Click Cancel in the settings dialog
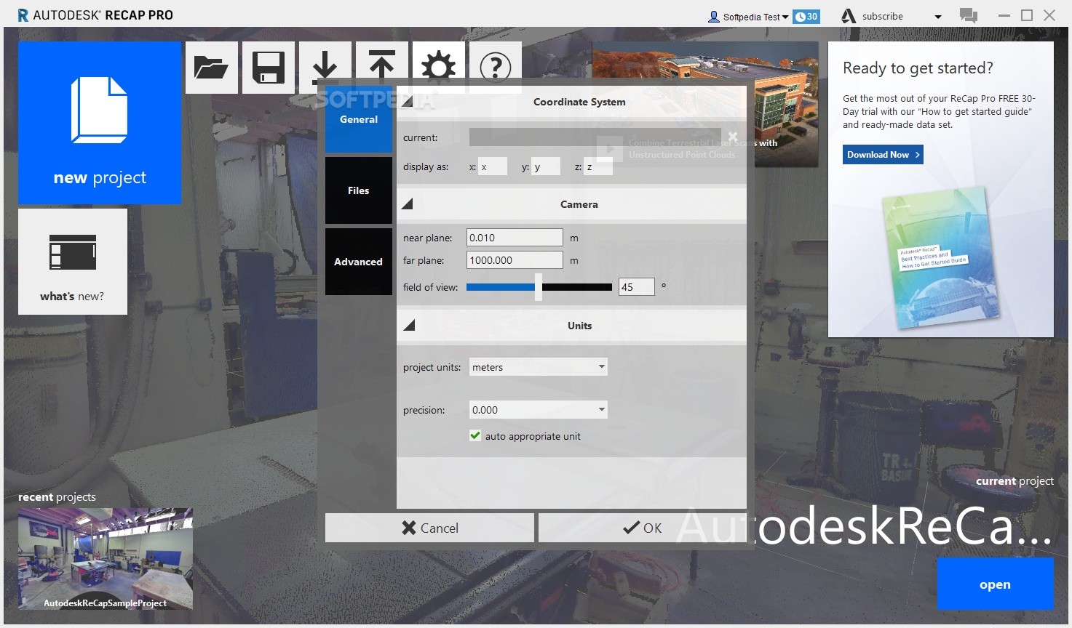This screenshot has width=1072, height=628. [429, 528]
